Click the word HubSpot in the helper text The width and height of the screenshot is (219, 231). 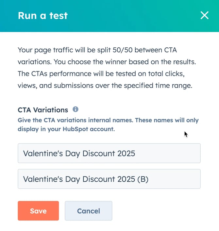click(75, 129)
